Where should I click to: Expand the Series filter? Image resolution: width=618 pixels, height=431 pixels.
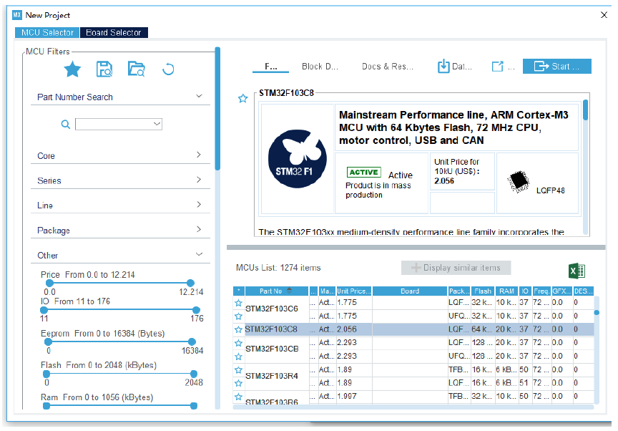click(199, 180)
